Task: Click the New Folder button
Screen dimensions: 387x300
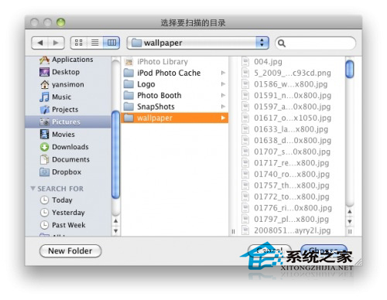Action: pyautogui.click(x=70, y=251)
